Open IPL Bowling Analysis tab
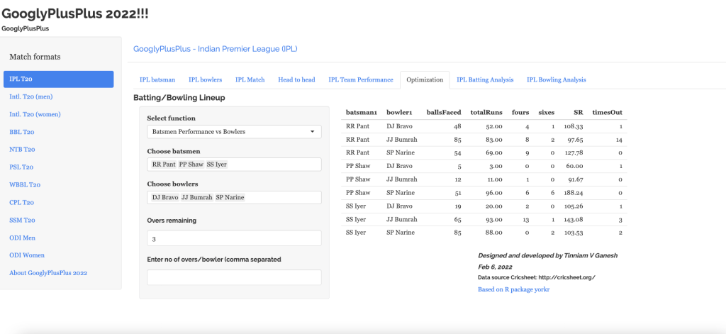The height and width of the screenshot is (334, 726). [x=556, y=80]
